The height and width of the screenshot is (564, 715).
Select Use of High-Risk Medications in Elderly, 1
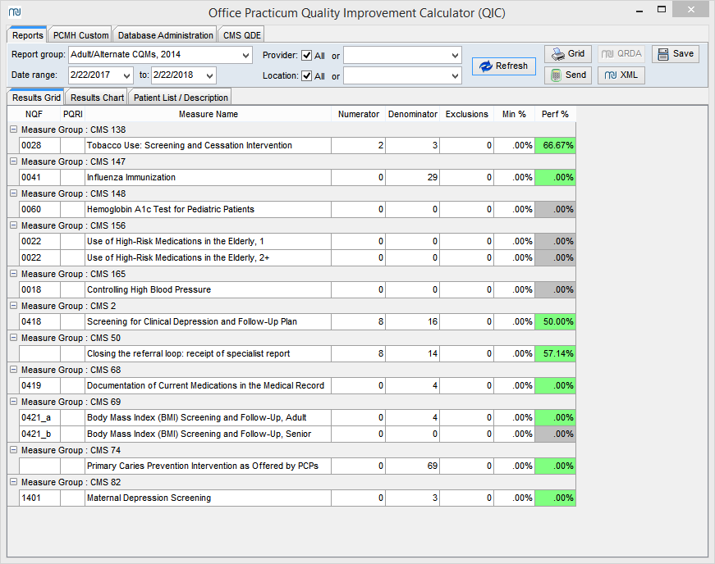point(297,241)
